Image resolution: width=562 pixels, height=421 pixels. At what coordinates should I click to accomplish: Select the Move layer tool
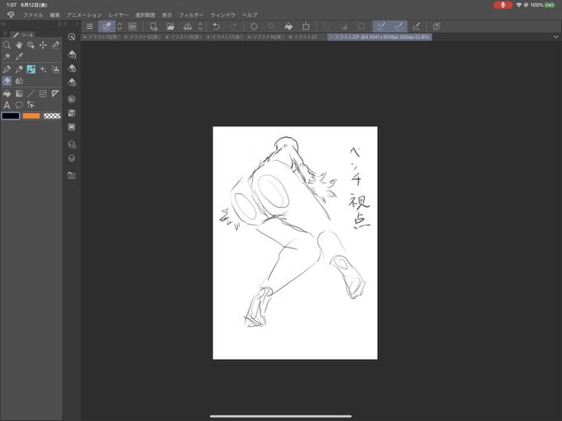point(43,45)
